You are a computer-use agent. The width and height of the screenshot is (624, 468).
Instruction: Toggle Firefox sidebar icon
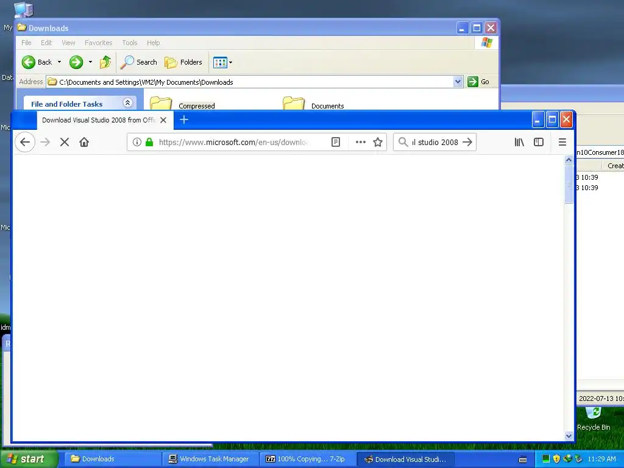tap(539, 142)
